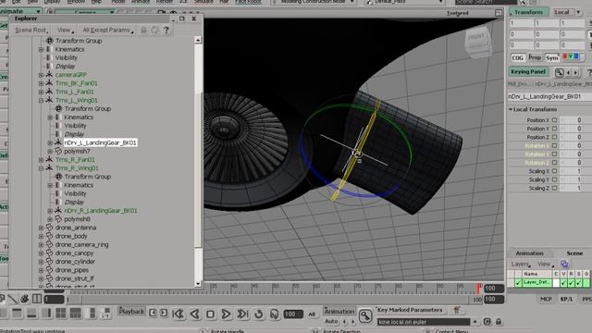The height and width of the screenshot is (333, 592).
Task: Play animation backward
Action: tap(194, 314)
